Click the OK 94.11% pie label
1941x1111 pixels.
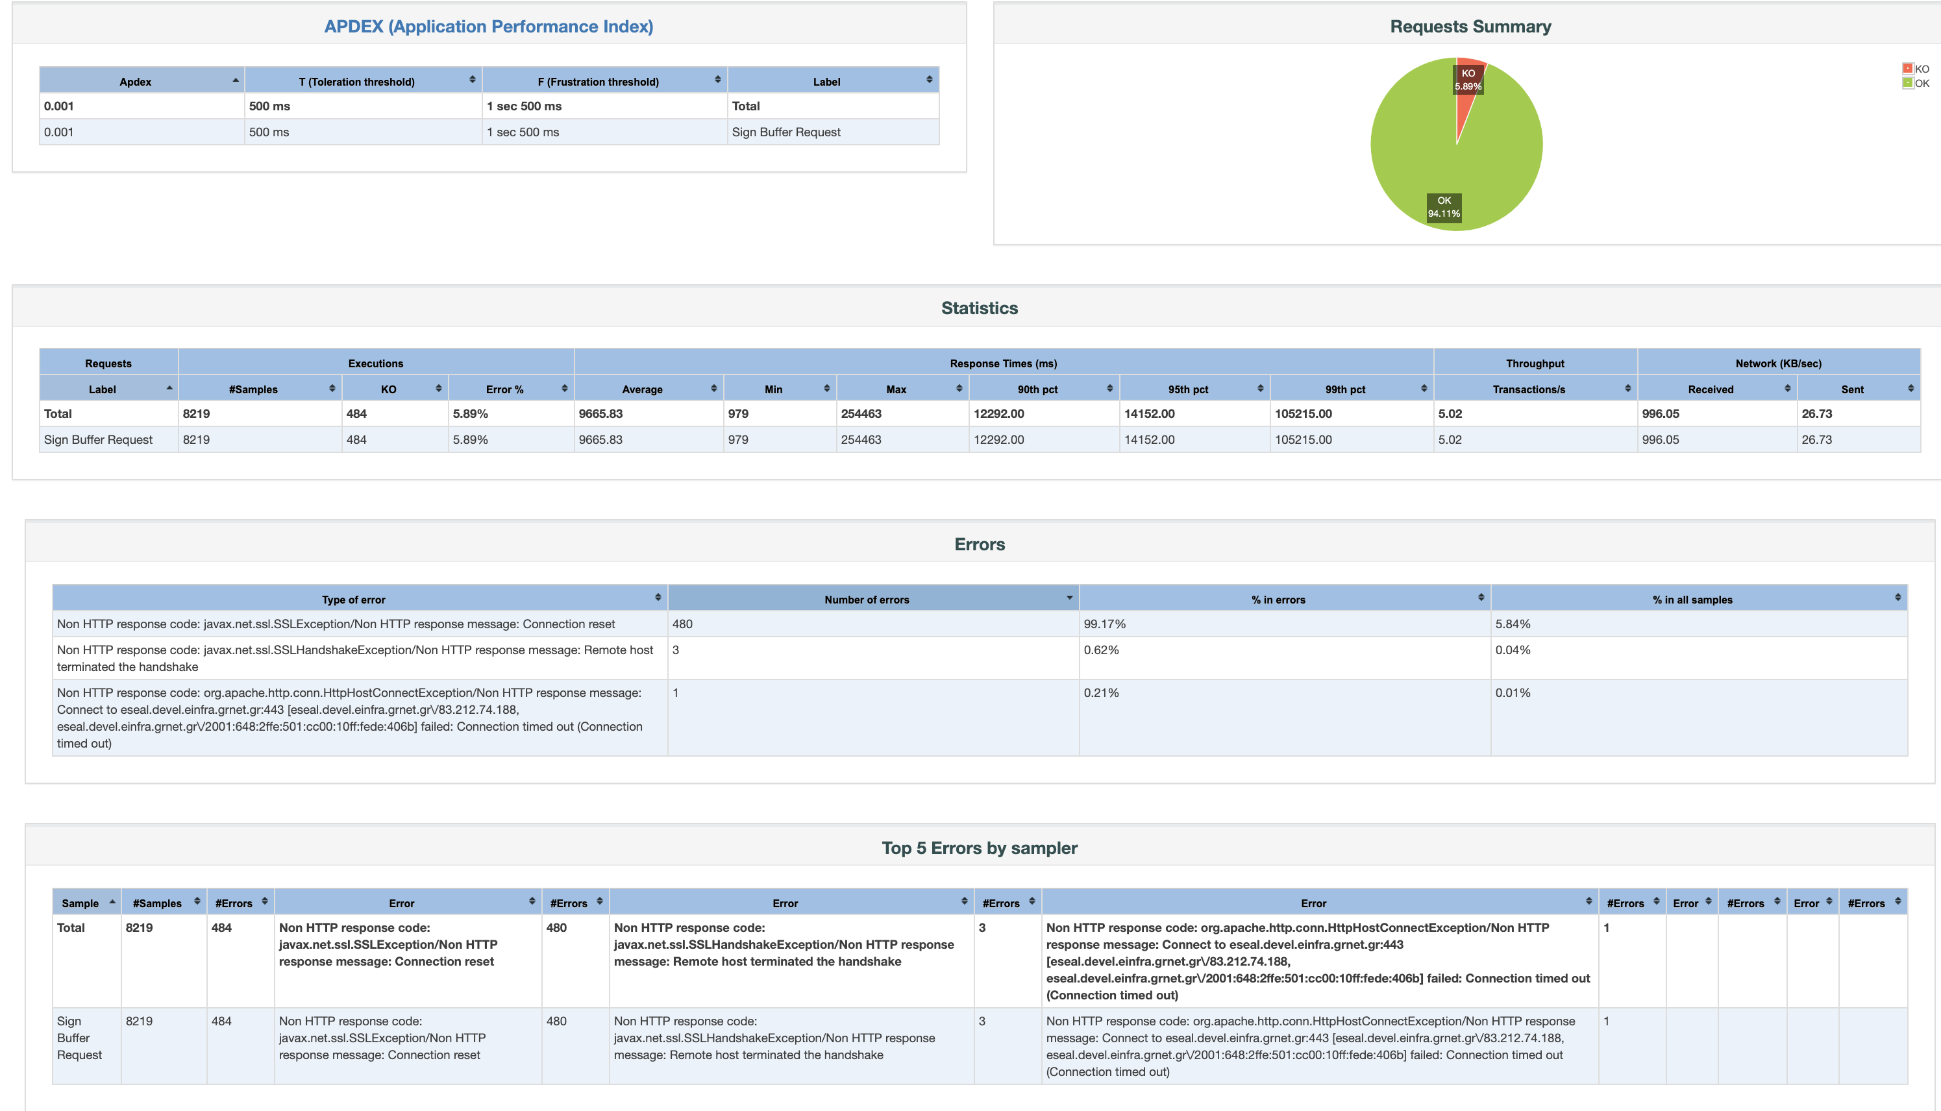pos(1444,207)
